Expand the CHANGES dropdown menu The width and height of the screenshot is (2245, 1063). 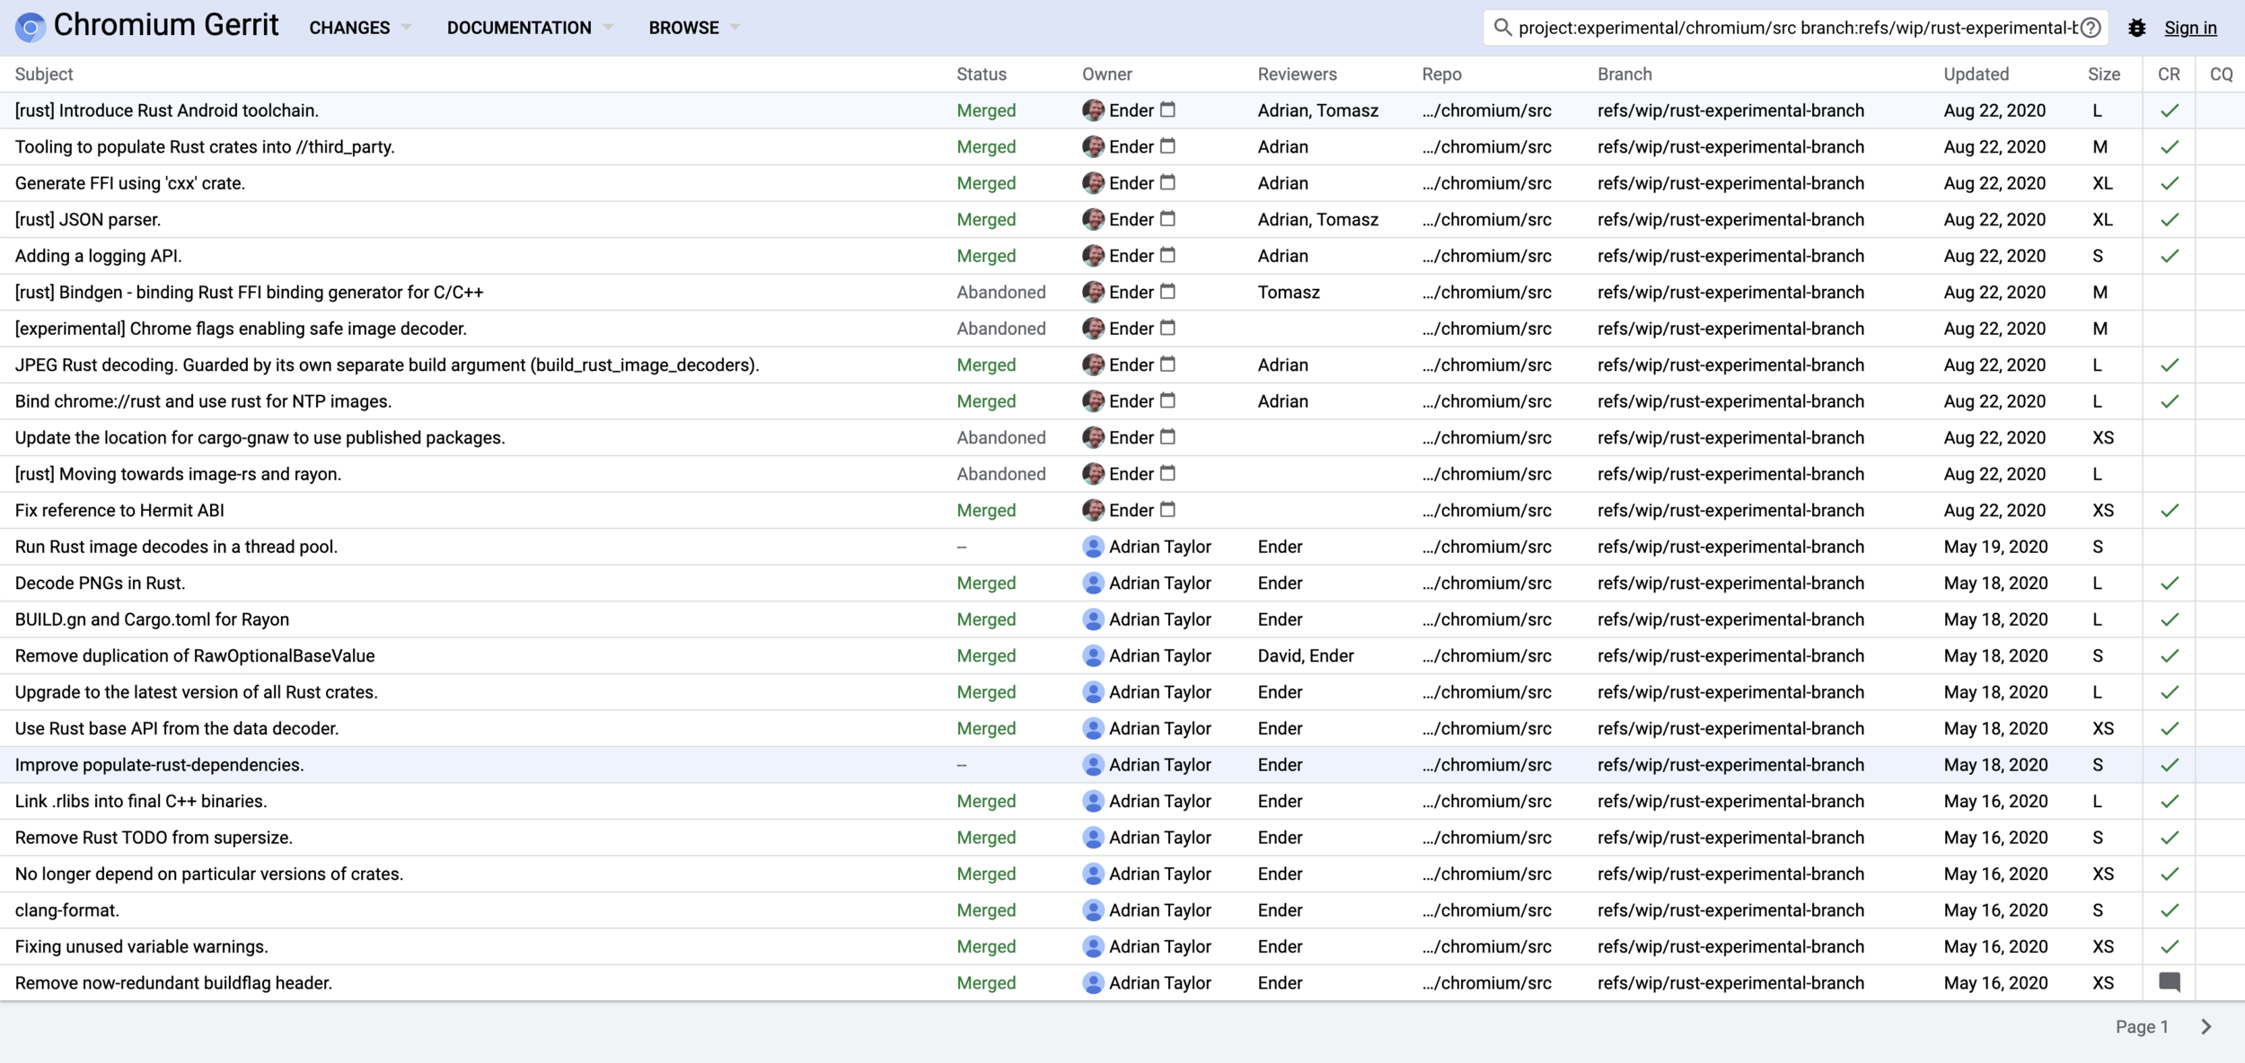[x=359, y=28]
